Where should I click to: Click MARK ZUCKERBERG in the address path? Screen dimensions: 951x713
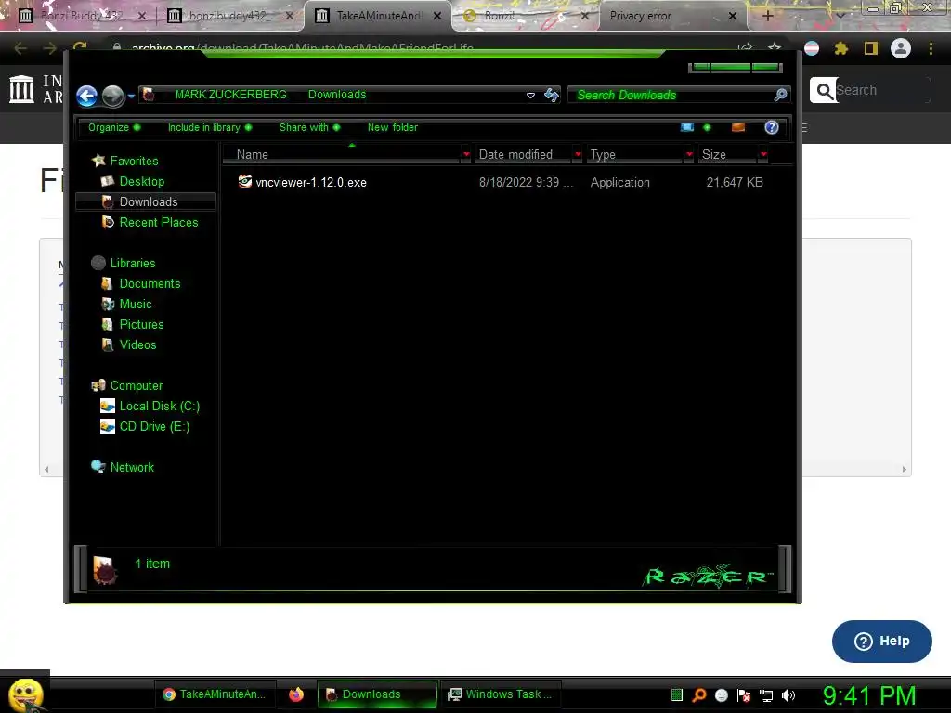point(230,95)
